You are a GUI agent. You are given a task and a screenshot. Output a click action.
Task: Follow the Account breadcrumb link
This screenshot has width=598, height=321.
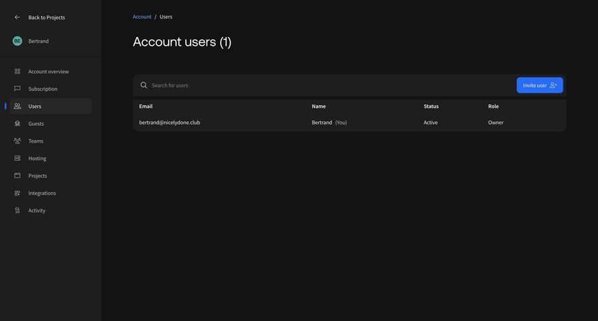(x=142, y=17)
